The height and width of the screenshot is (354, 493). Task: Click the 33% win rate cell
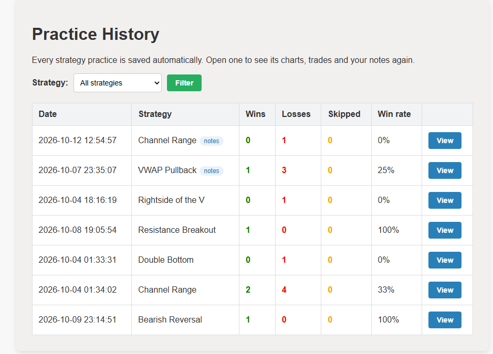pyautogui.click(x=396, y=290)
